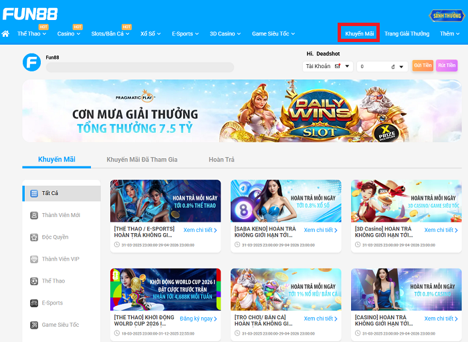Open the Sảnh Thưởng badge
This screenshot has height=342, width=468.
(447, 16)
